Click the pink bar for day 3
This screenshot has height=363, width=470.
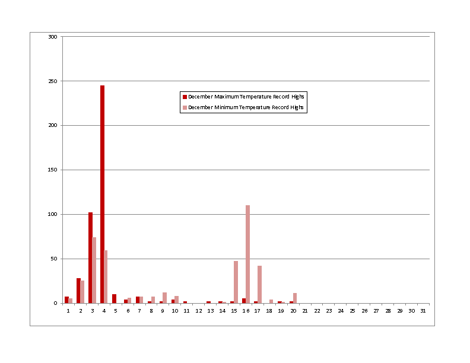(x=94, y=270)
